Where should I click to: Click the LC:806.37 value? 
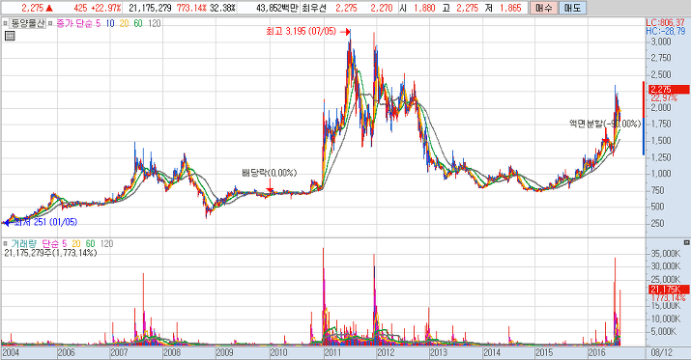[666, 23]
